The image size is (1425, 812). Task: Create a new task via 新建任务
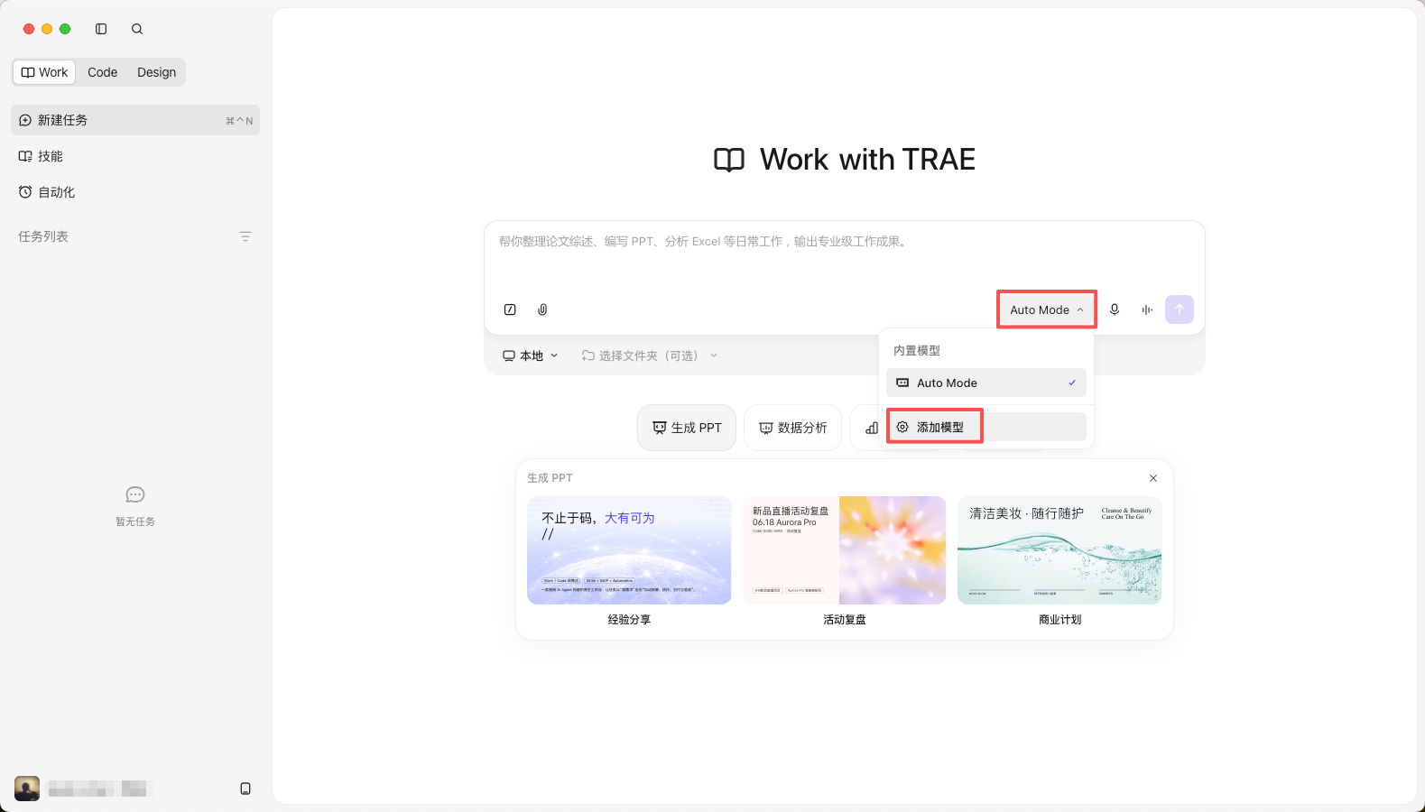pos(135,120)
